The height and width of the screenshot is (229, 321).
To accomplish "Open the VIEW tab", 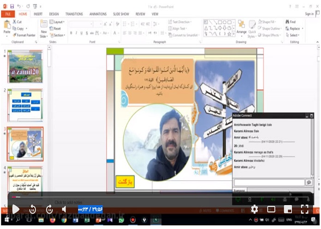I will pos(155,14).
